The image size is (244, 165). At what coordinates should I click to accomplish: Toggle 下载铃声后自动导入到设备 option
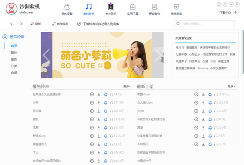79,24
